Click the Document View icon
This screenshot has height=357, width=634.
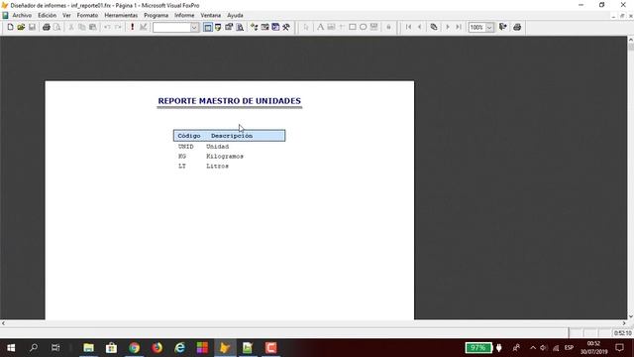pyautogui.click(x=240, y=27)
